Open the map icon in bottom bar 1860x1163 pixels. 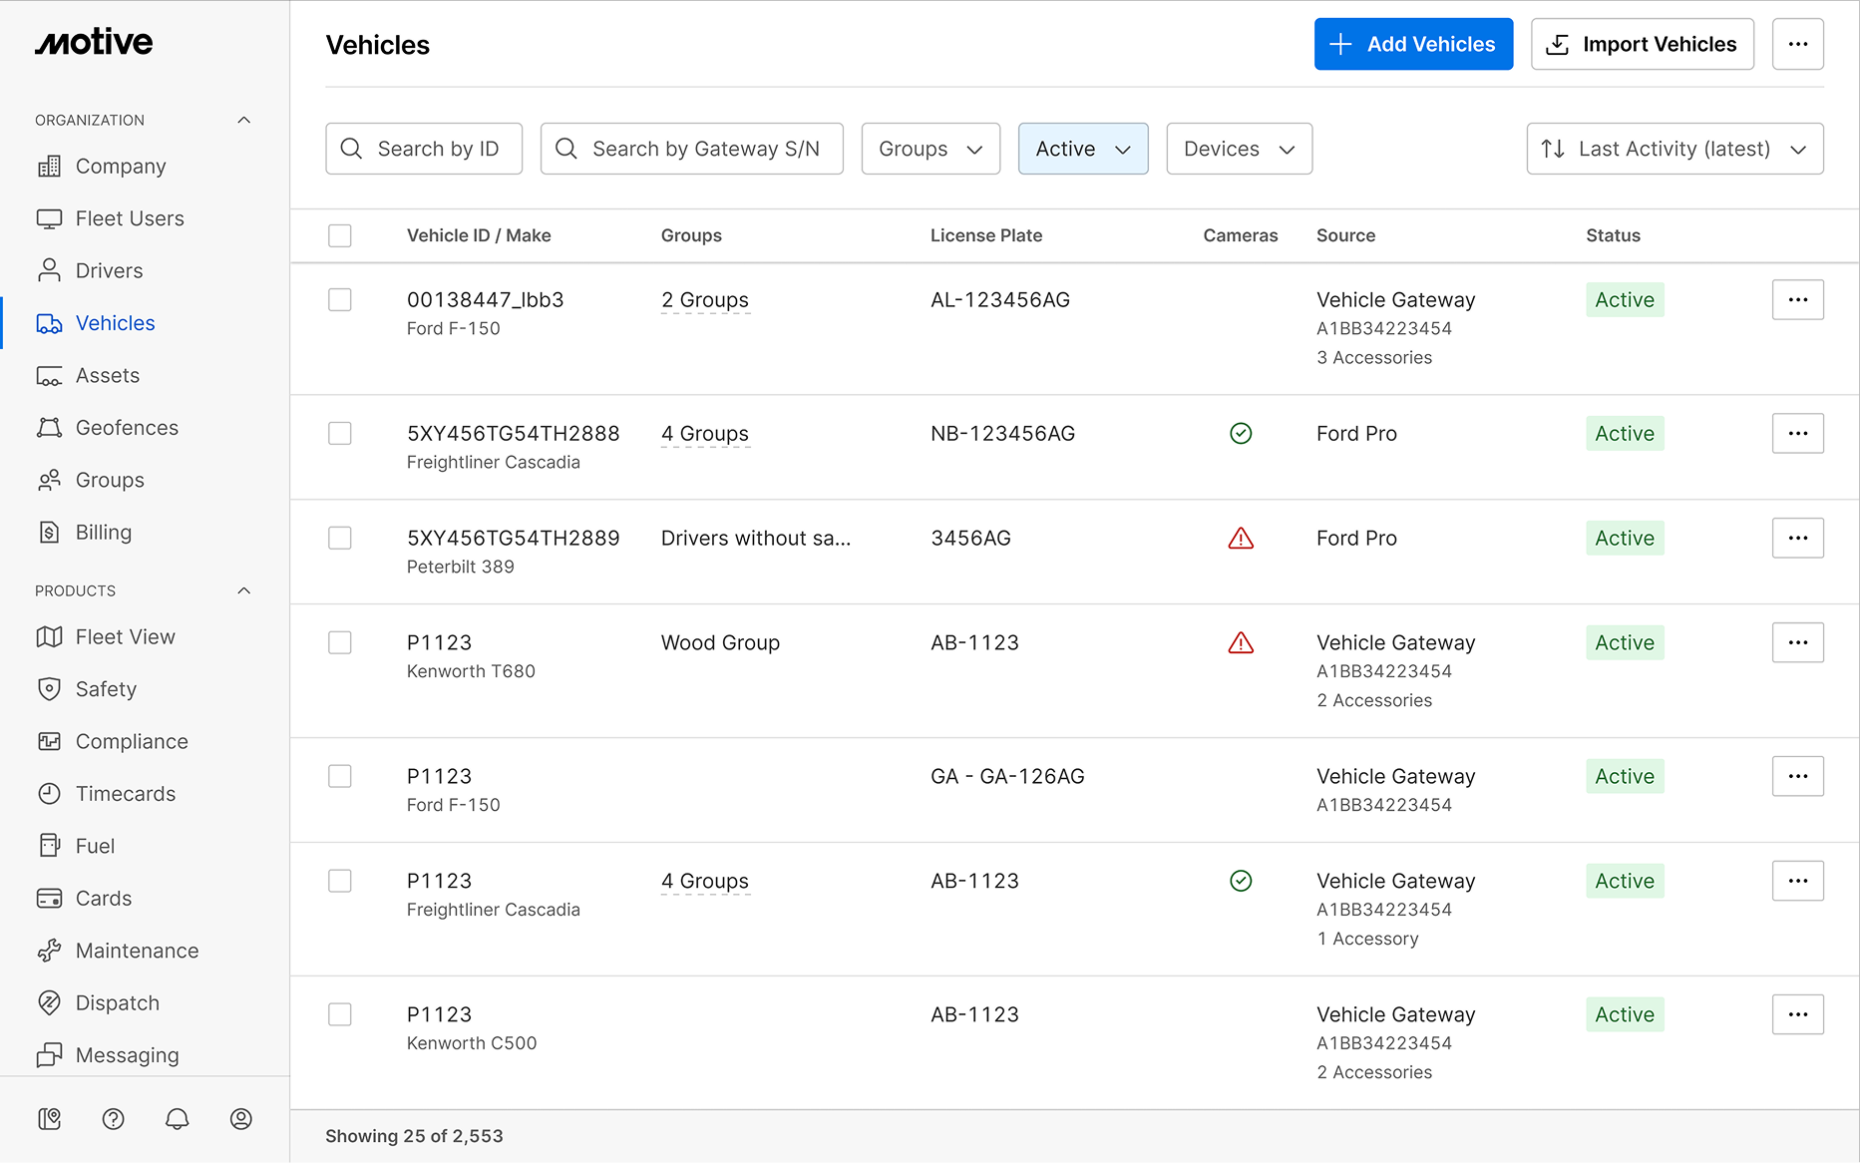pos(49,1119)
